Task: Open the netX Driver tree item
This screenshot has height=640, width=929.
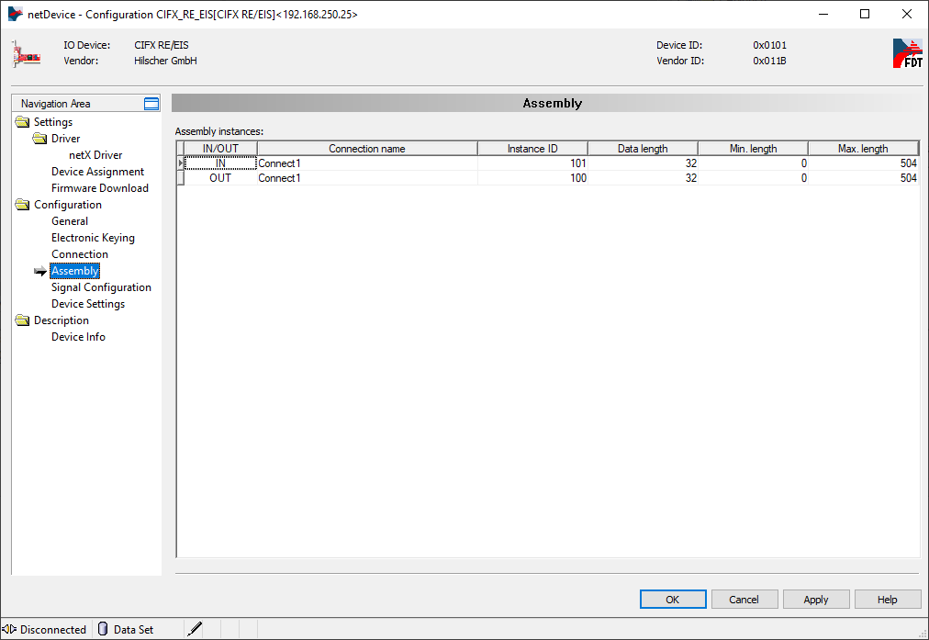Action: [x=95, y=155]
